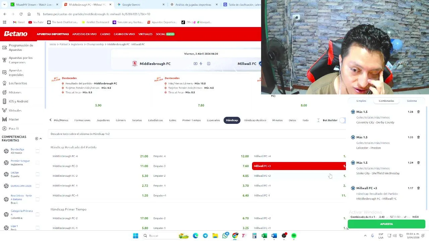The height and width of the screenshot is (241, 429).
Task: Open the match video stream icon
Action: tap(195, 64)
